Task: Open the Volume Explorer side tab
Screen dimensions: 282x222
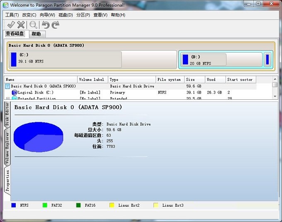Action: click(x=7, y=148)
